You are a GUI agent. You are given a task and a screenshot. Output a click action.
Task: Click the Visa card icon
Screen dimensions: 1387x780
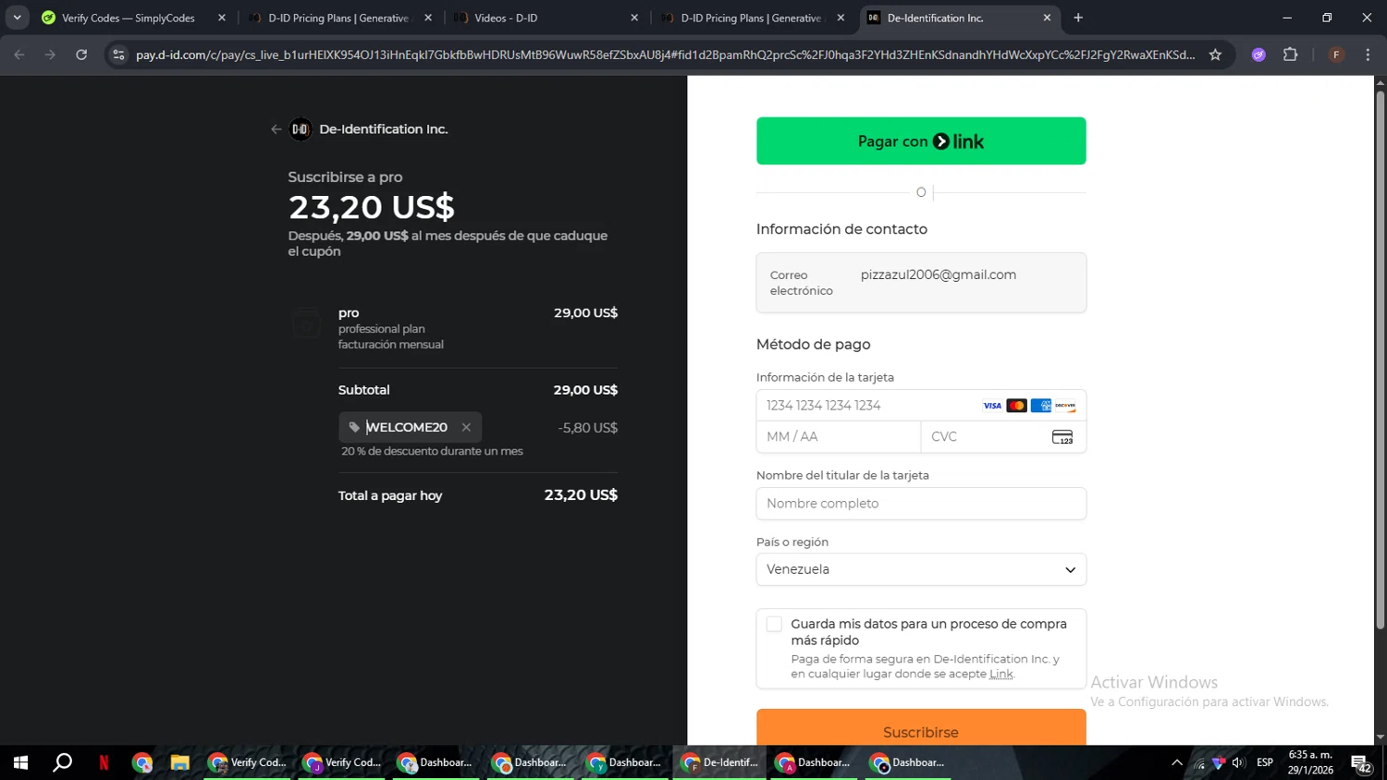[x=992, y=406]
